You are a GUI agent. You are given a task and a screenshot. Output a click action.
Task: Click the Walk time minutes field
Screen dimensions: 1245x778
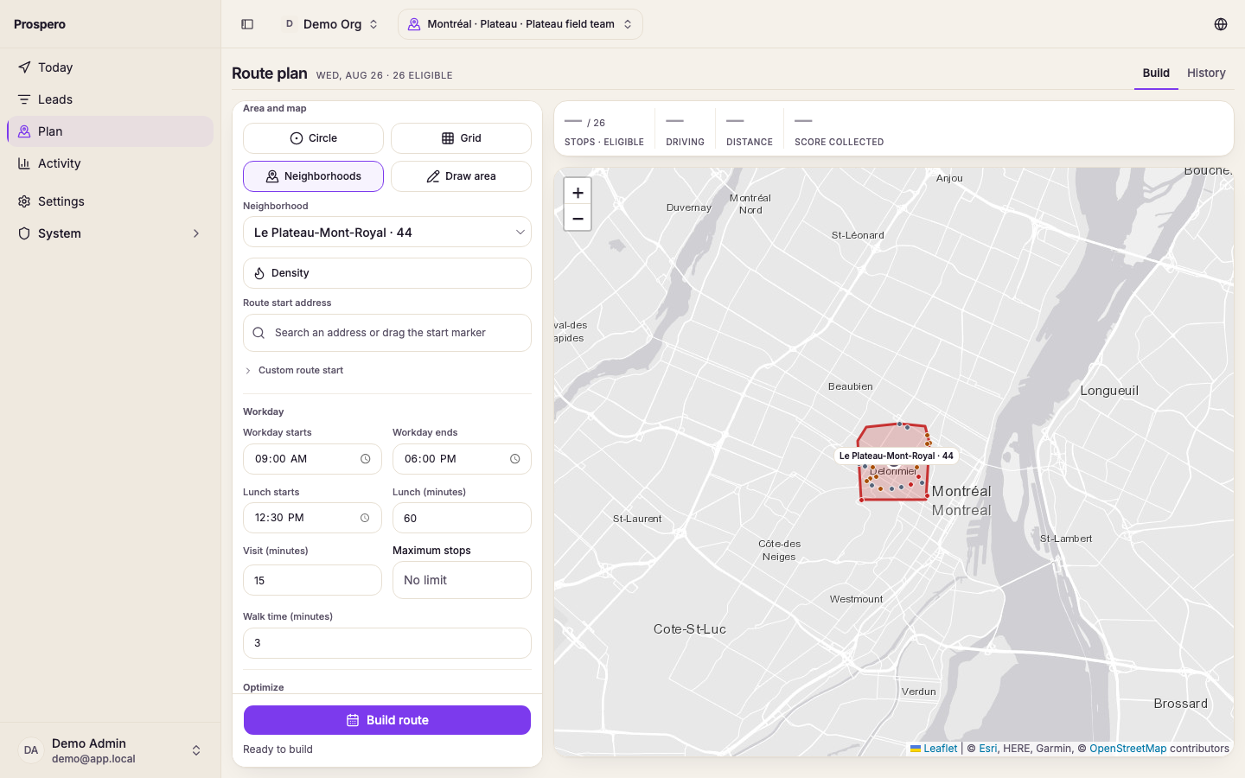point(387,643)
